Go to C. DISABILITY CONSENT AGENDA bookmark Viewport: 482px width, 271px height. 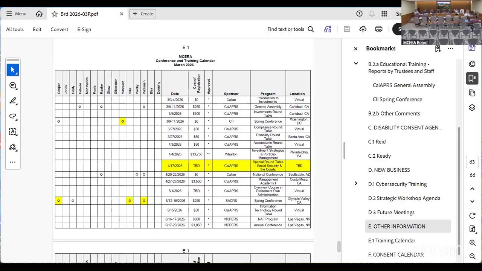tap(405, 128)
